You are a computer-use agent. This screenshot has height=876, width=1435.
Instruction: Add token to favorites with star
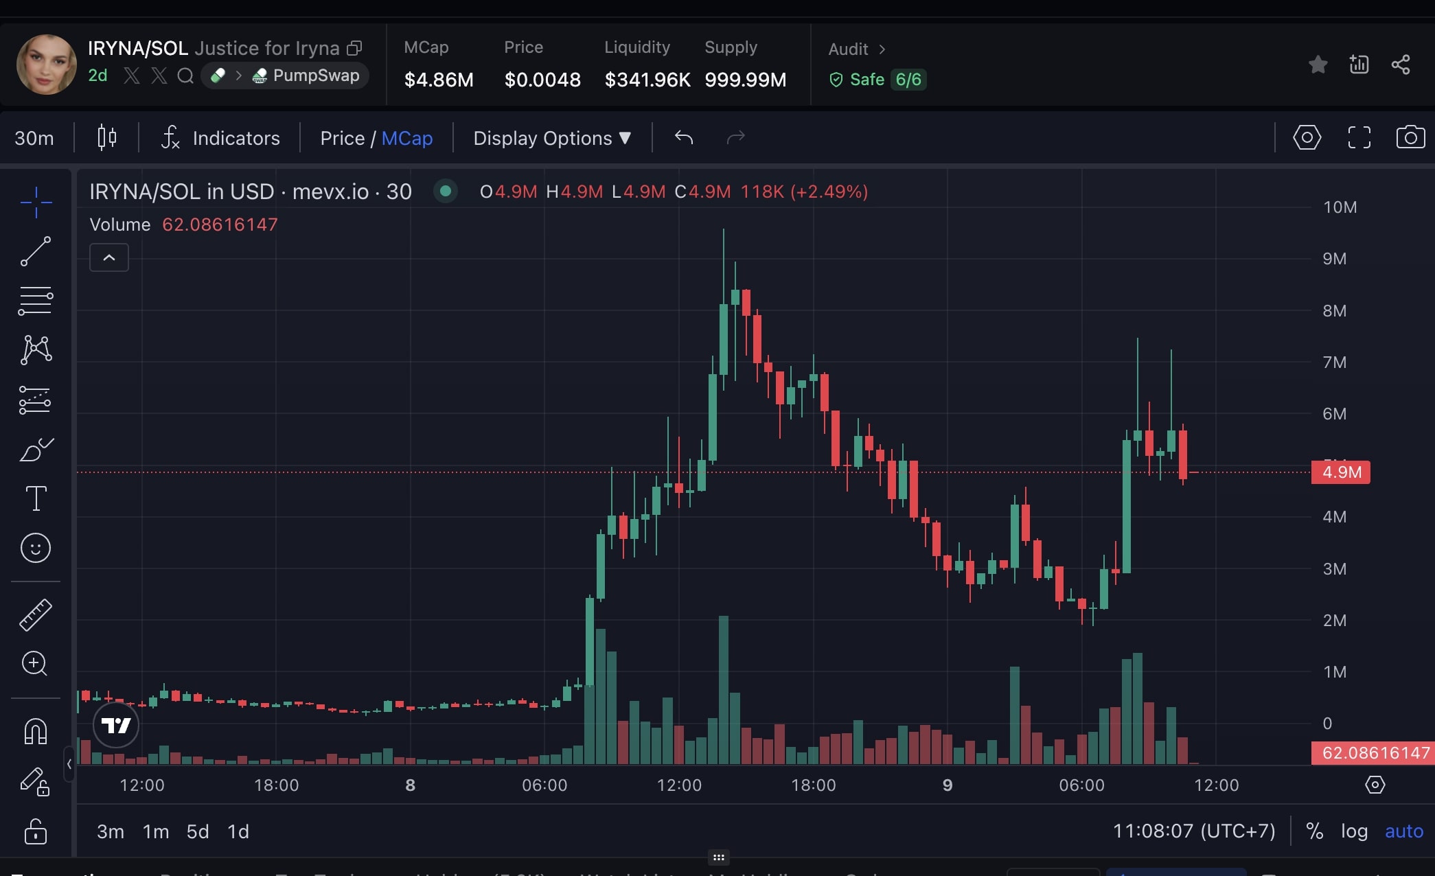click(1318, 65)
